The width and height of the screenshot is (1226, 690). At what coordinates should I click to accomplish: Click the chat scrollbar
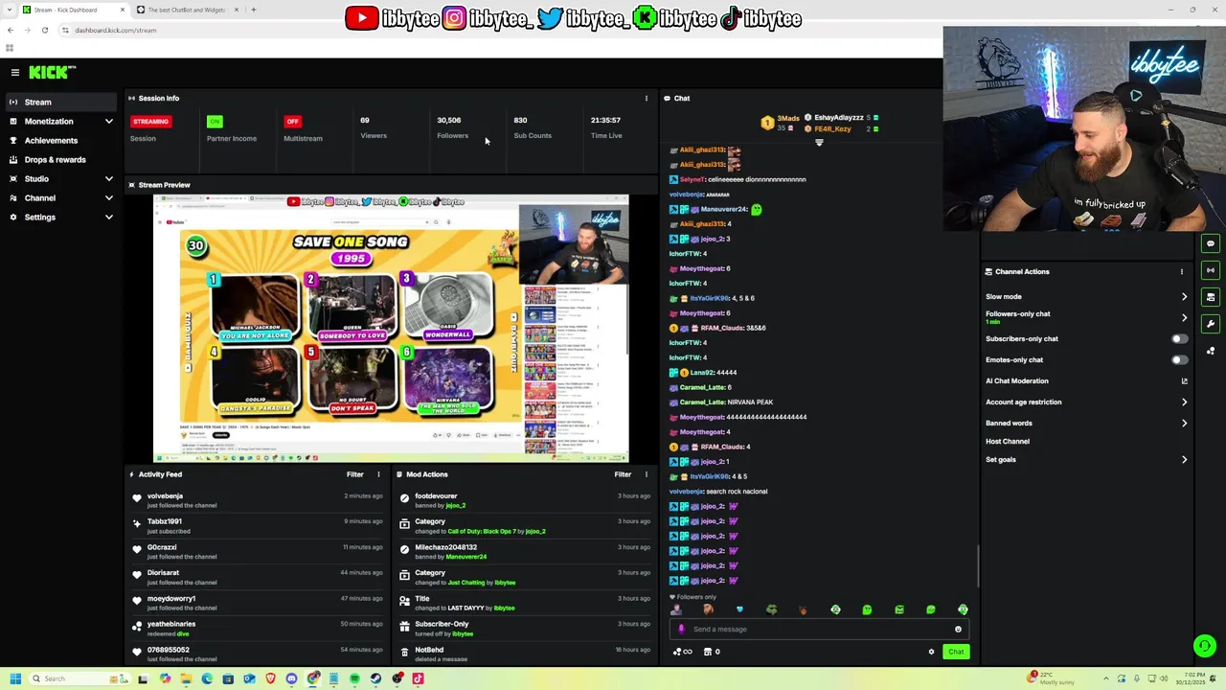coord(978,565)
